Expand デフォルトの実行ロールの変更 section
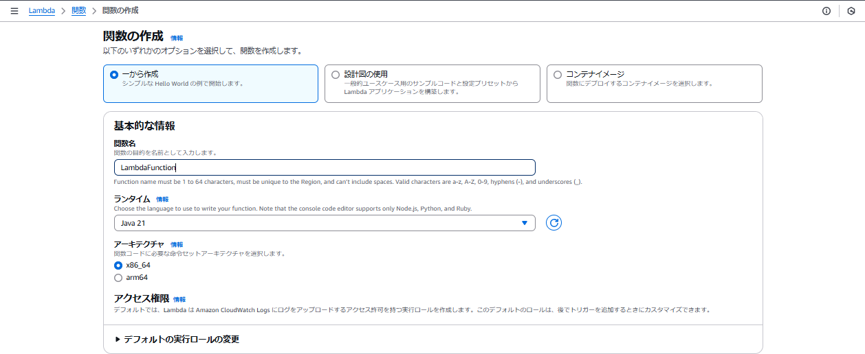 pos(177,339)
